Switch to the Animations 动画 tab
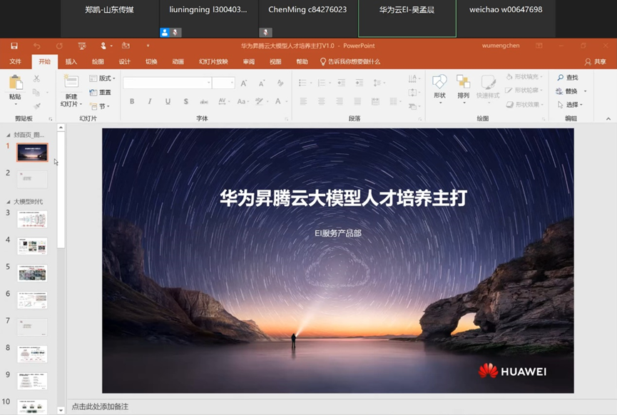Screen dimensions: 617x415 point(178,62)
